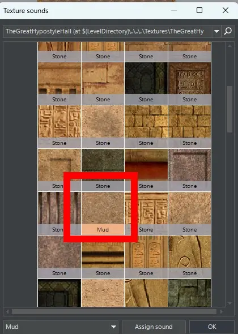Screen dimensions: 238x334
Task: Click the Assign sound button
Action: (x=154, y=327)
